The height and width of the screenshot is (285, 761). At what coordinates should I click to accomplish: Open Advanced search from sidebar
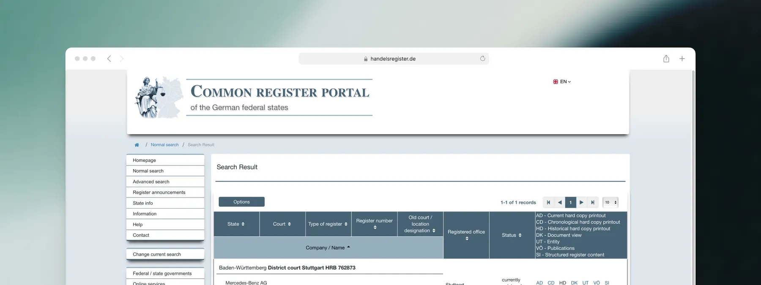point(165,182)
